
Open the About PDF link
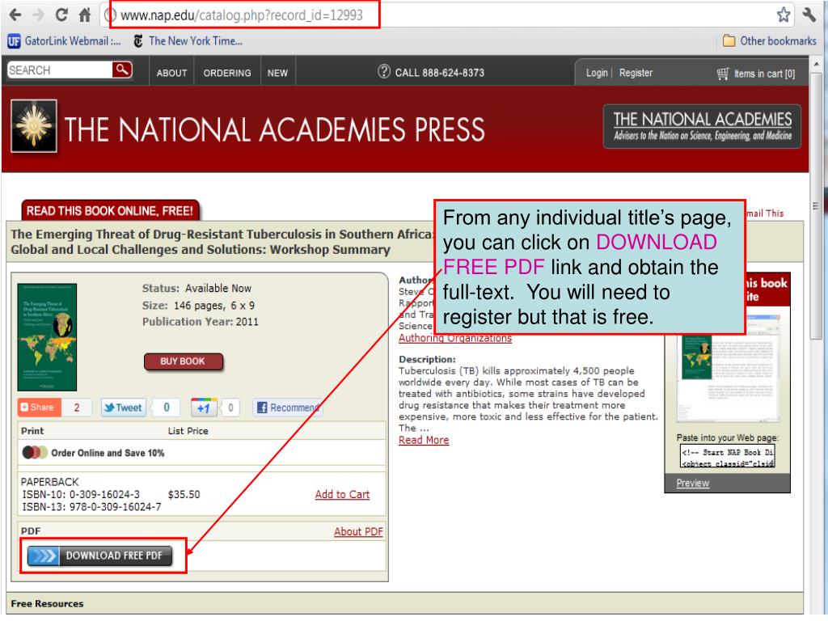pos(358,532)
